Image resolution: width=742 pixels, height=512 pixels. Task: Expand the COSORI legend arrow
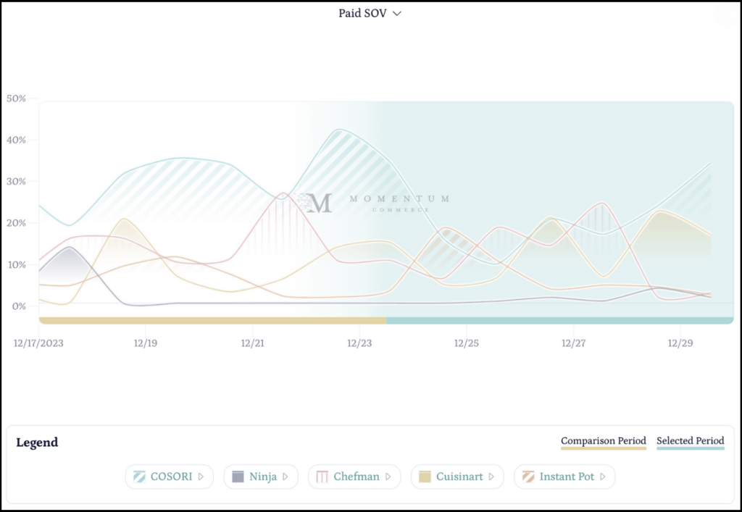coord(201,477)
